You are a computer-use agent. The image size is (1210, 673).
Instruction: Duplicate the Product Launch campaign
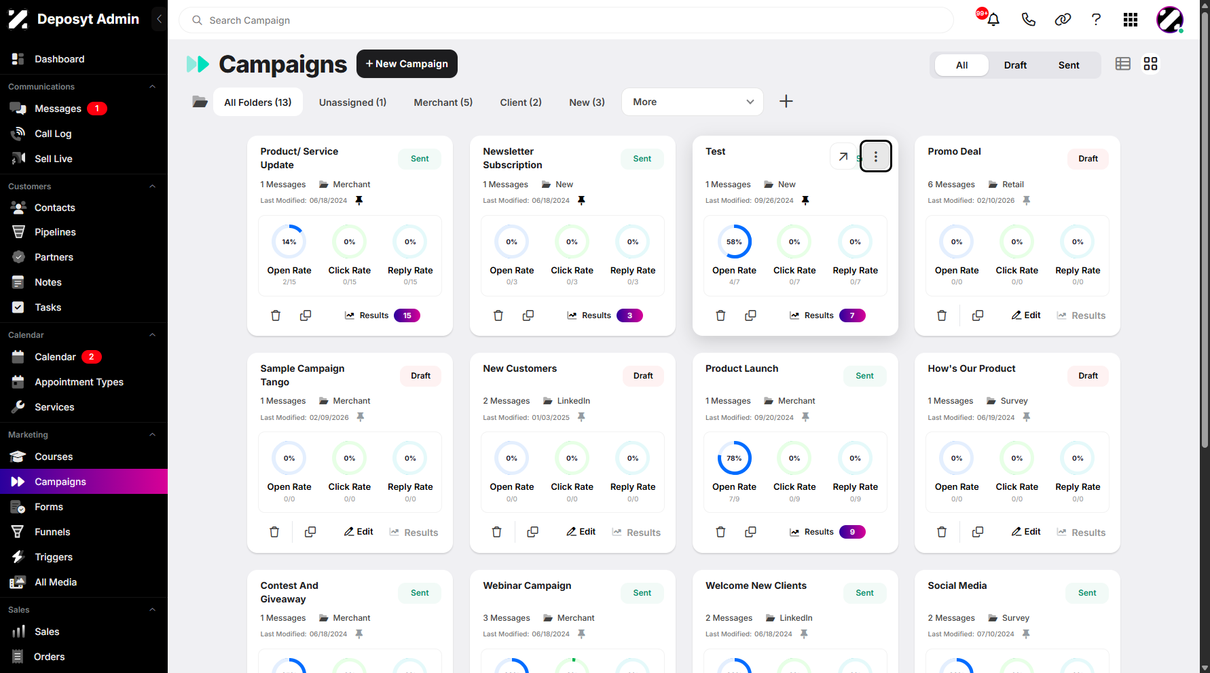(x=750, y=532)
